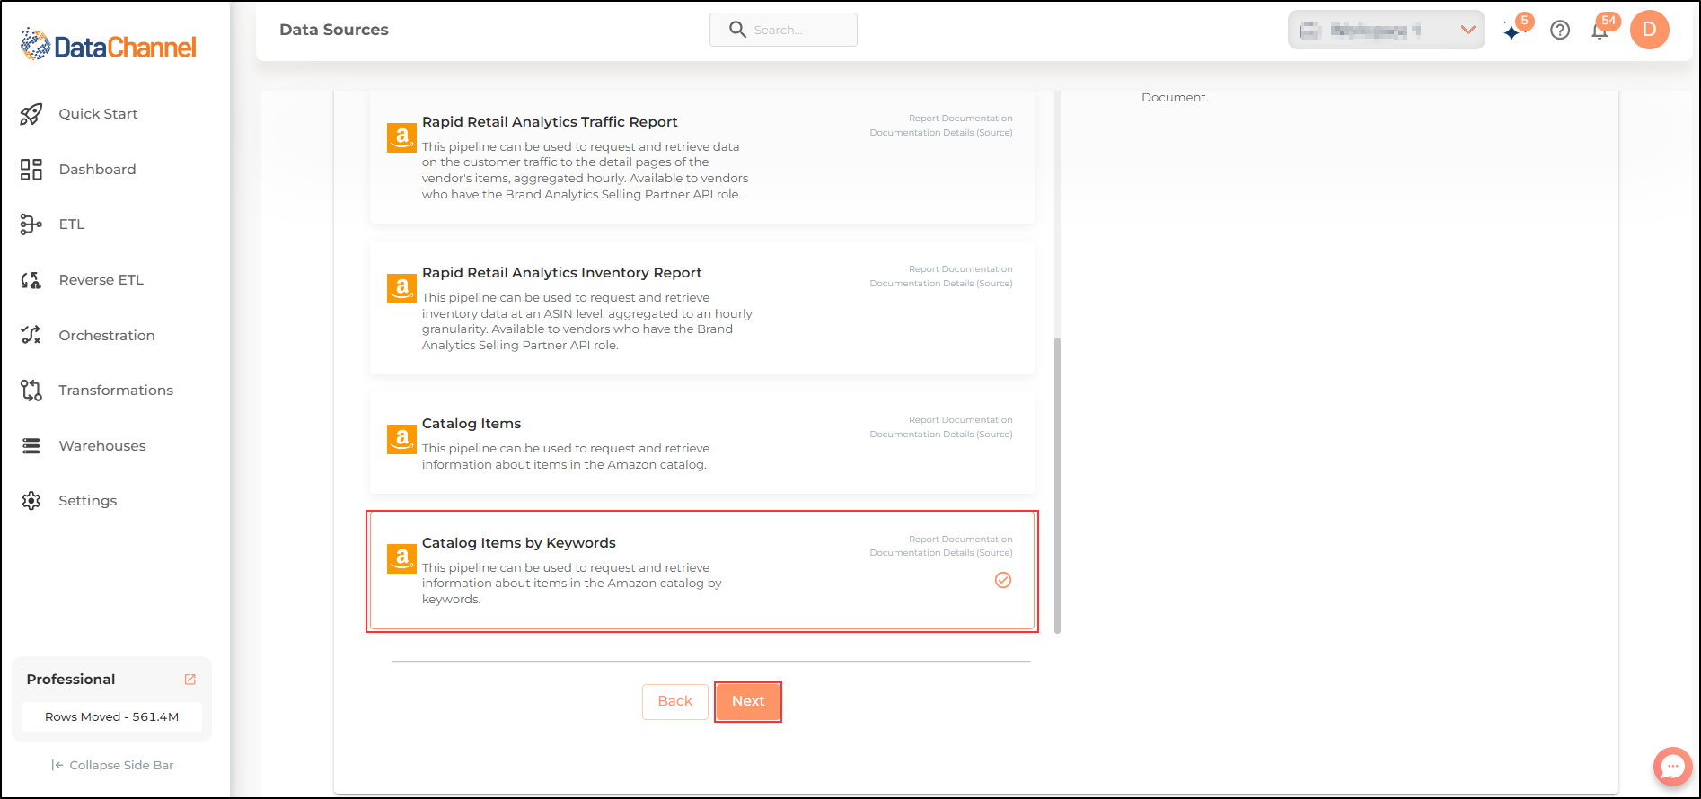This screenshot has height=799, width=1701.
Task: Click Rows Moved - 561.4M label
Action: click(x=112, y=717)
